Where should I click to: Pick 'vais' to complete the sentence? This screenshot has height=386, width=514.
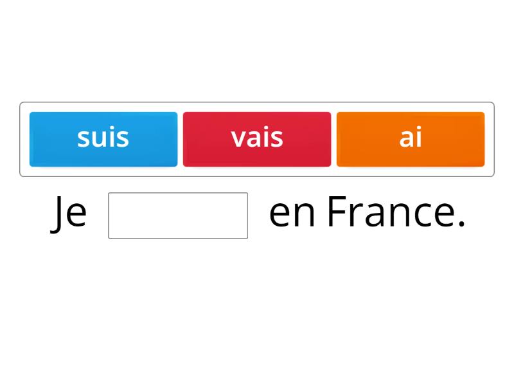(256, 138)
